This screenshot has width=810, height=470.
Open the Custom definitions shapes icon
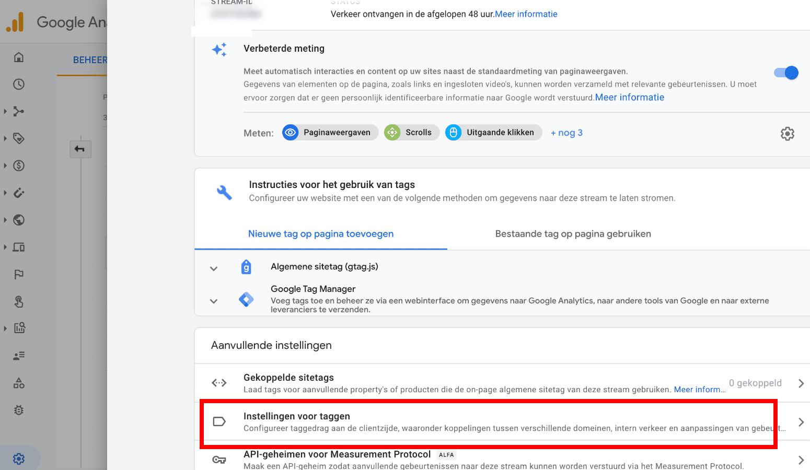(x=19, y=383)
